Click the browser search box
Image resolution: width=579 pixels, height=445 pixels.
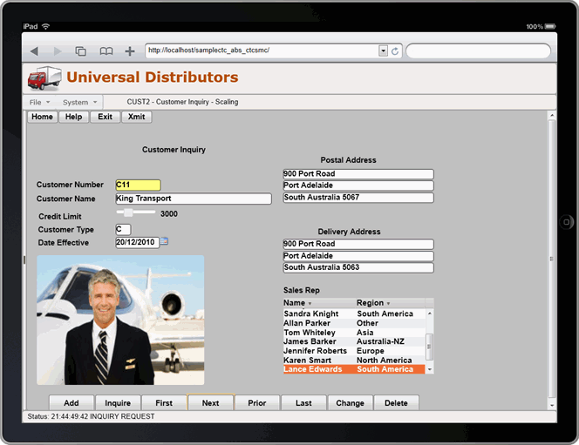coord(478,51)
